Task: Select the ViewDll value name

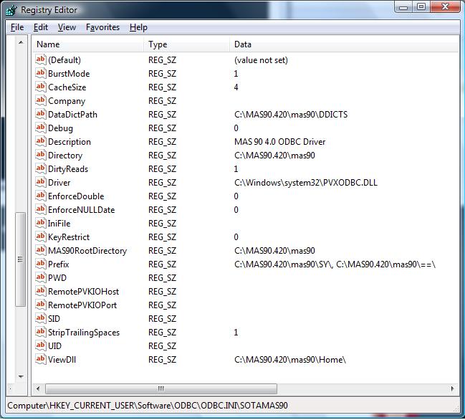Action: click(62, 360)
